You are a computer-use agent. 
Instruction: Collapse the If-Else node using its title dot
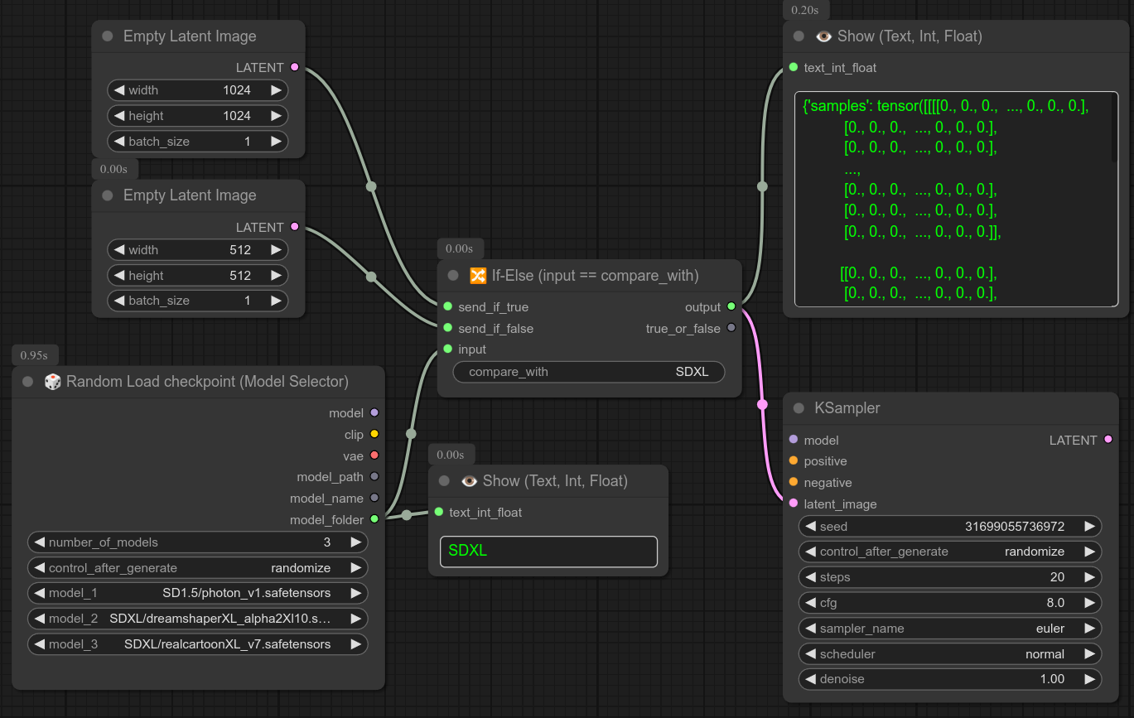(x=453, y=276)
